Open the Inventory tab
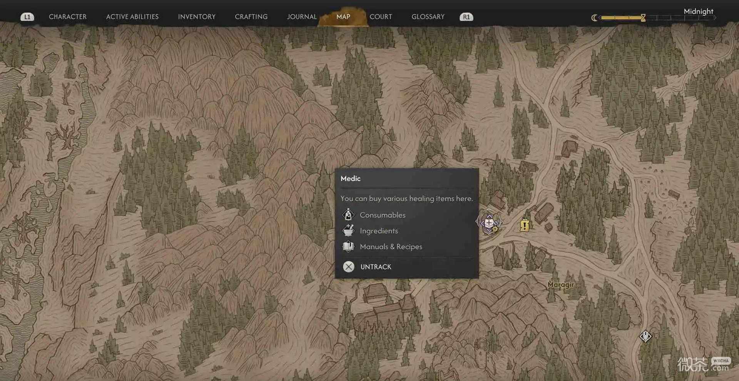The height and width of the screenshot is (381, 739). [x=197, y=17]
